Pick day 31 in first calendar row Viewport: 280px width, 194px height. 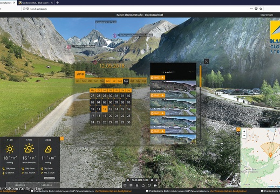click(x=117, y=96)
